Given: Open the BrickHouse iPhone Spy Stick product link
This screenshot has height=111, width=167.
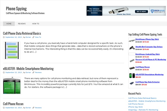Looking at the screenshot, I should point(147,39).
